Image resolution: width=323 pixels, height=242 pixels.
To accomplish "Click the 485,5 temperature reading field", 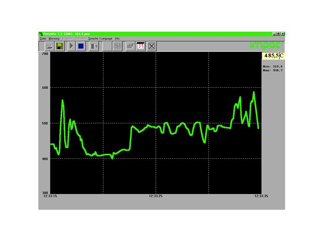I will click(x=271, y=55).
